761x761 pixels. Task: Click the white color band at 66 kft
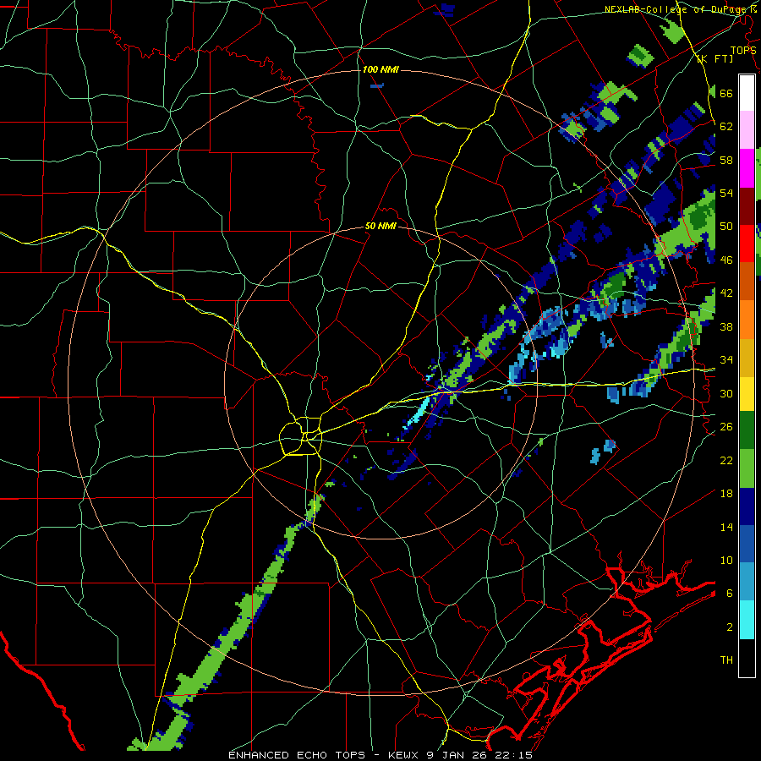tap(747, 93)
